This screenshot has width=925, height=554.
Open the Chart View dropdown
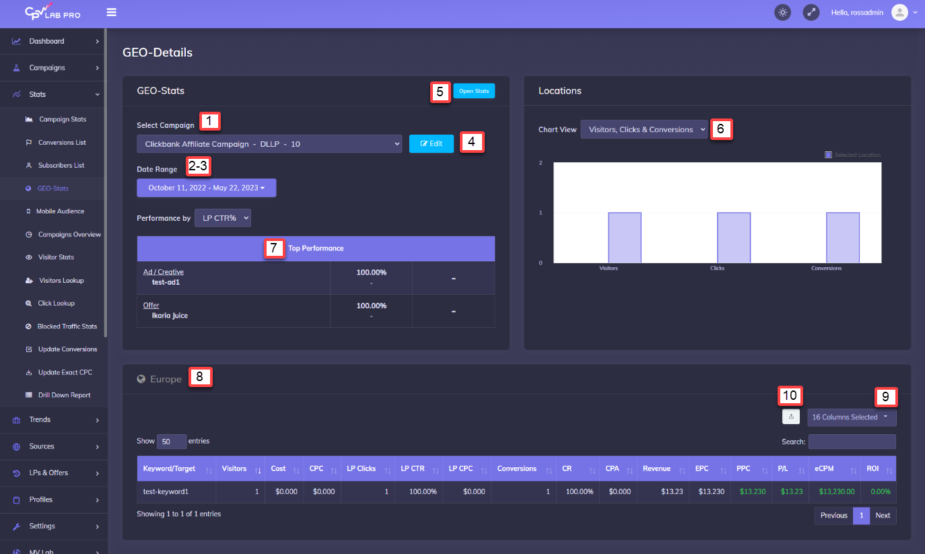click(644, 129)
